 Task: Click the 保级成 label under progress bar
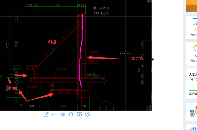click(x=193, y=93)
